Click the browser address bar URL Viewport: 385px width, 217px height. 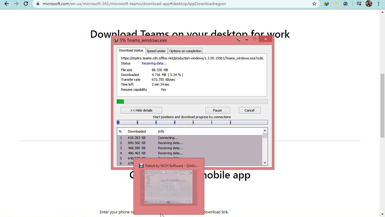point(134,4)
